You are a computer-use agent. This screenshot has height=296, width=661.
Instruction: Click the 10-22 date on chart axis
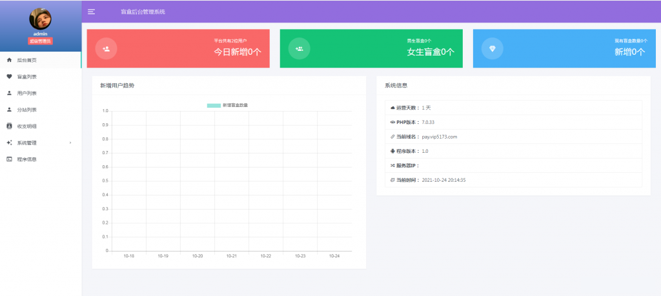click(265, 255)
